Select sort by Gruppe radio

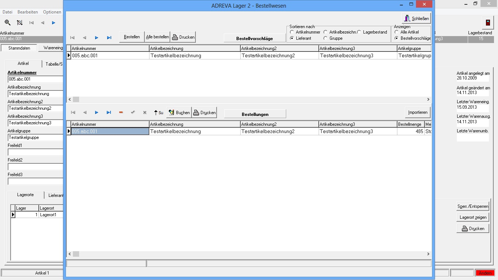[x=326, y=38]
